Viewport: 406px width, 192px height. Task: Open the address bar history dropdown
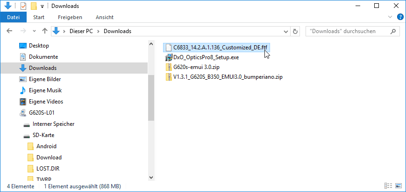[286, 32]
